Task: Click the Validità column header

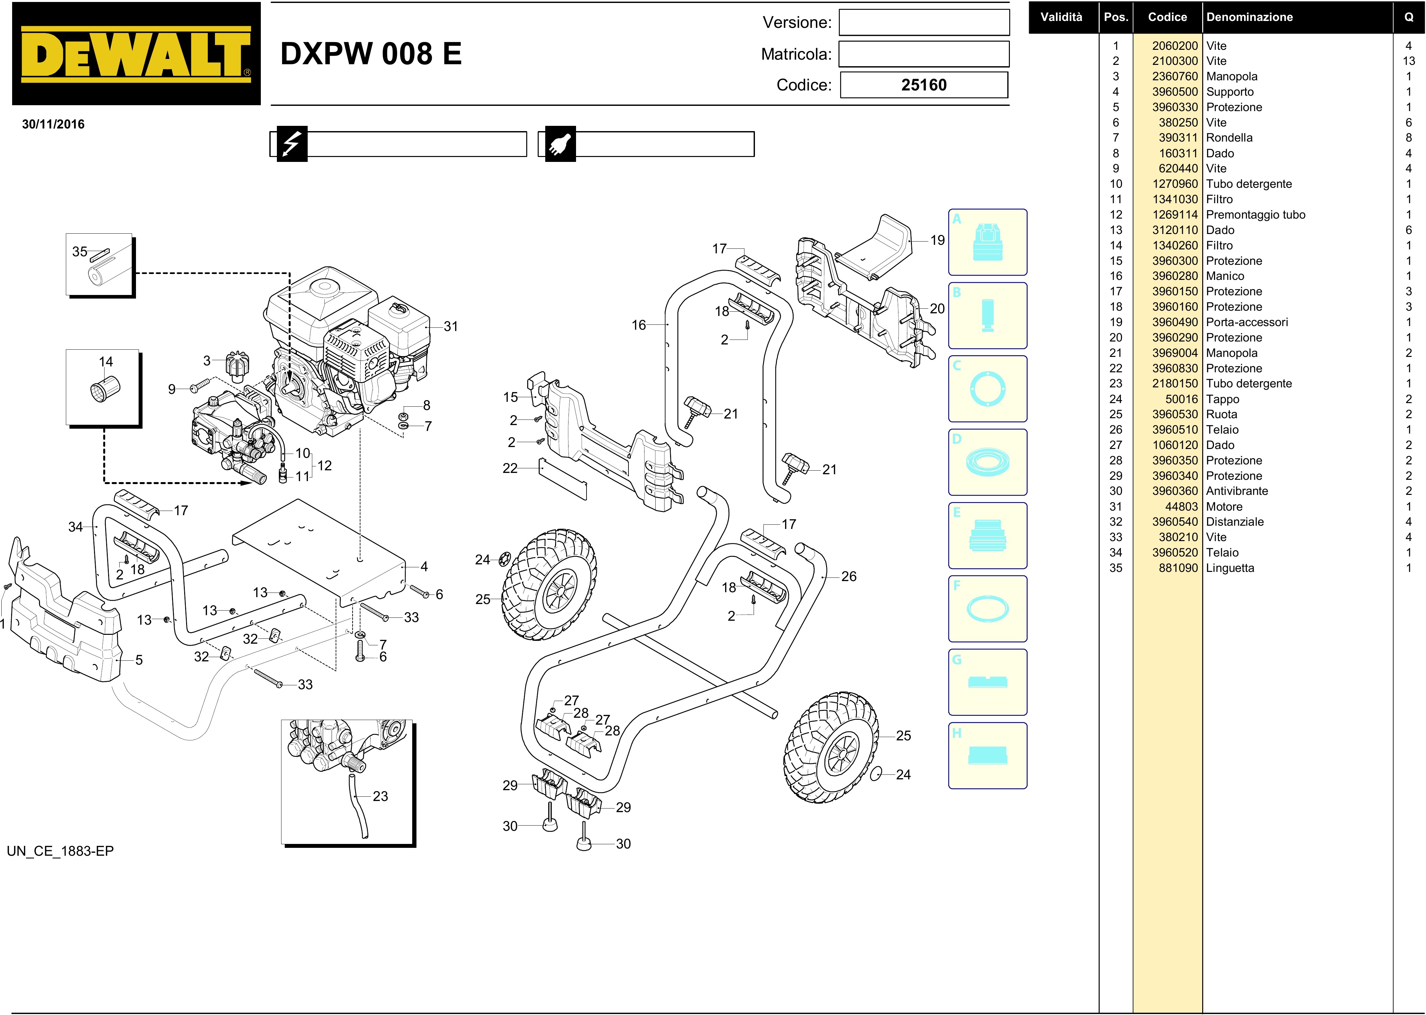Action: (1061, 17)
